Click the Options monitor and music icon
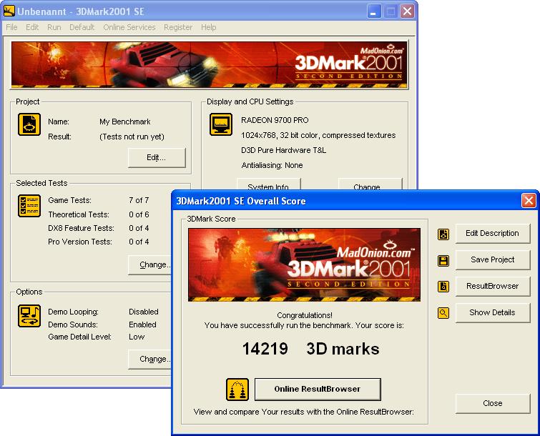 click(29, 315)
